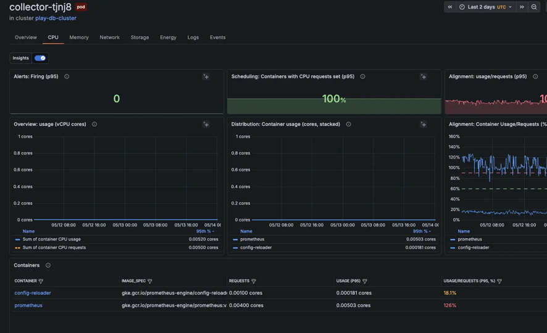
Task: Click the 18.1% usage/requests cell
Action: (449, 293)
